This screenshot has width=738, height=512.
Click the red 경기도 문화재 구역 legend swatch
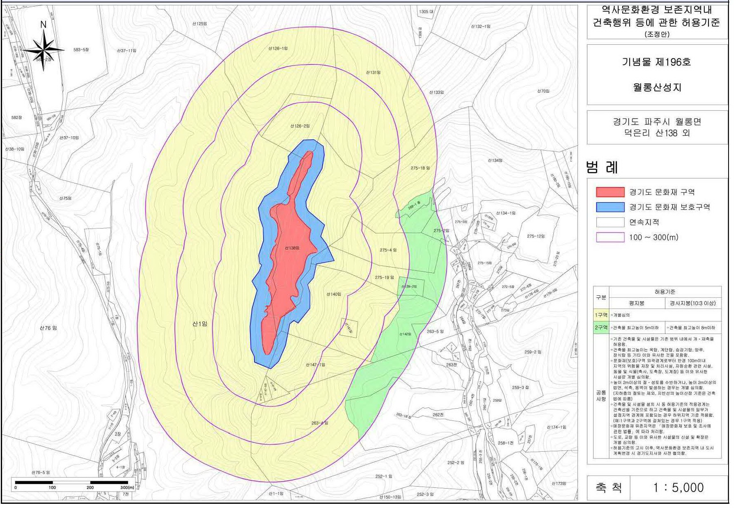tap(610, 192)
